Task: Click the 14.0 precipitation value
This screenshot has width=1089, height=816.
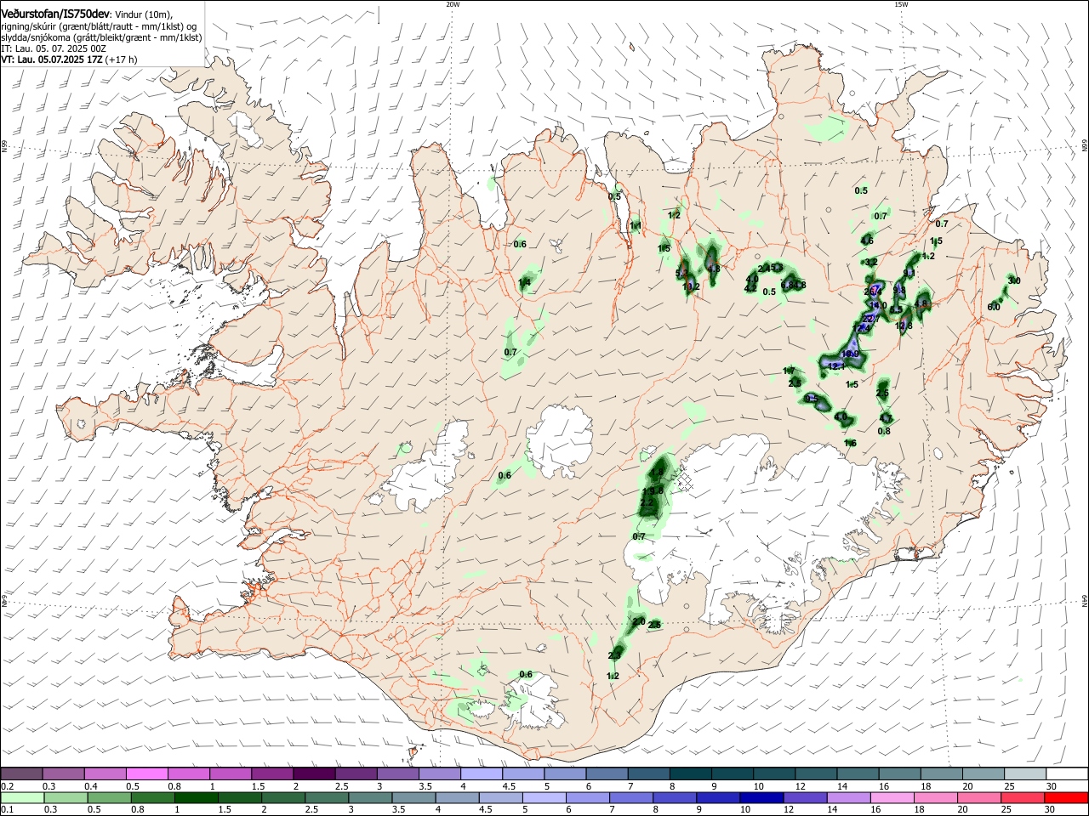Action: click(878, 306)
